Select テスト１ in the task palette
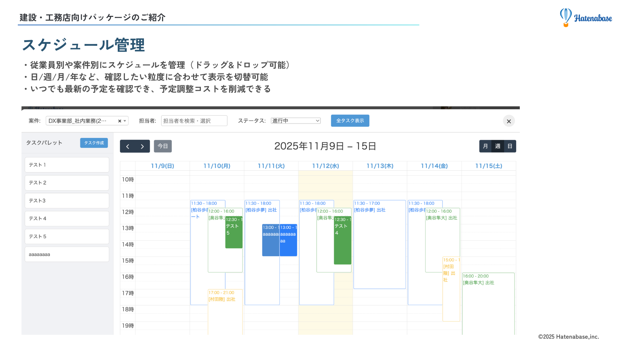Screen dimensions: 621x349 pos(67,165)
